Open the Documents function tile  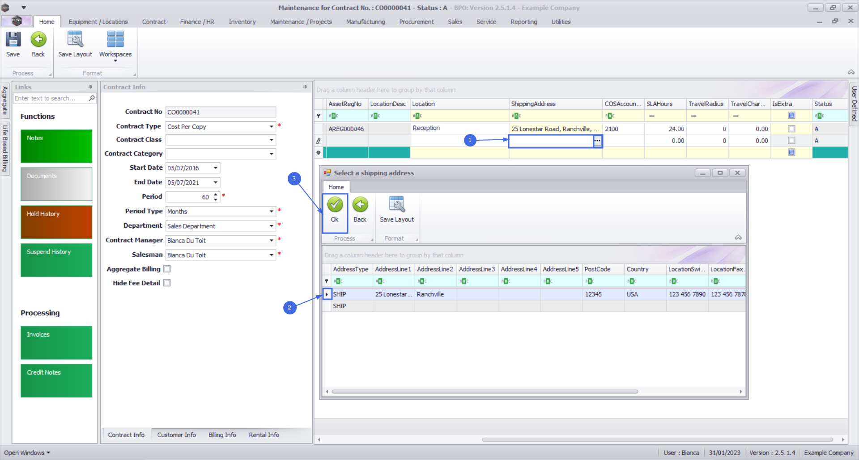click(x=56, y=184)
